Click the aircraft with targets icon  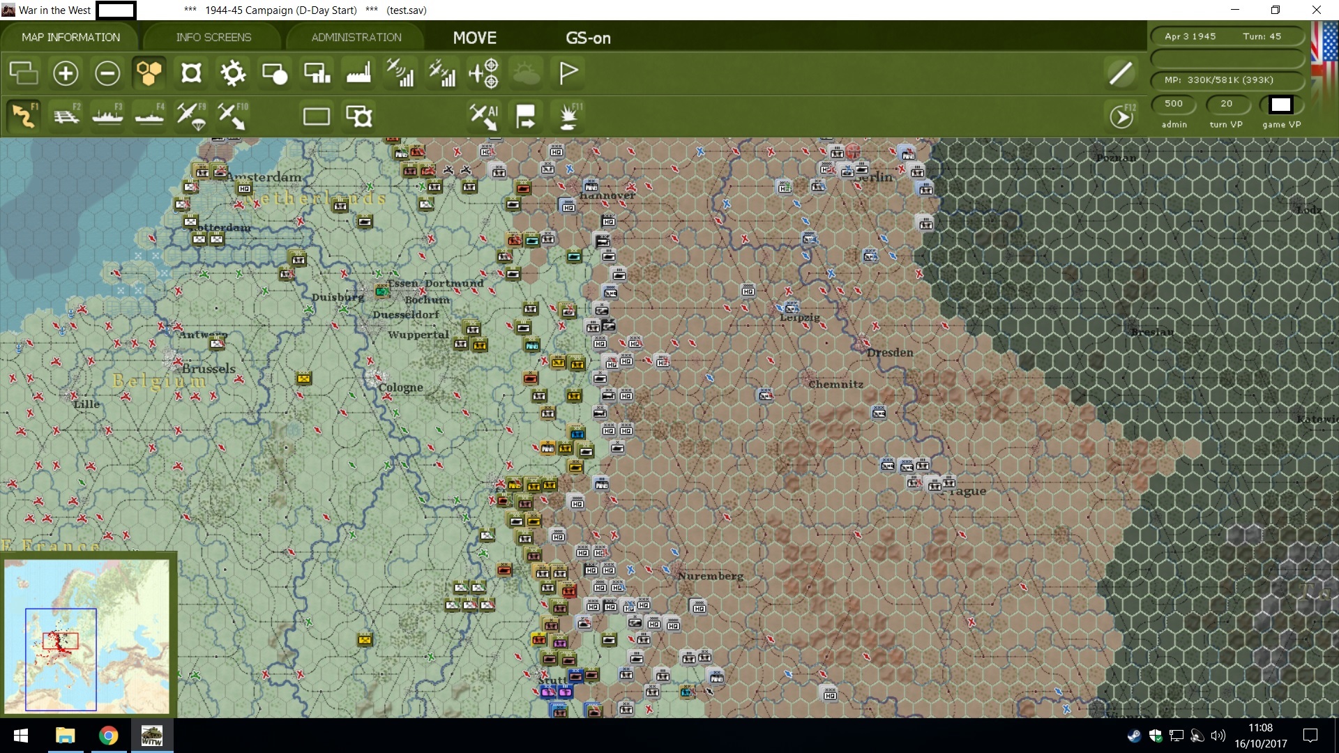[x=484, y=73]
